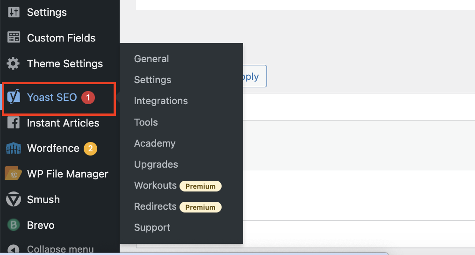This screenshot has height=255, width=475.
Task: Click the green Brevo icon
Action: pyautogui.click(x=14, y=225)
